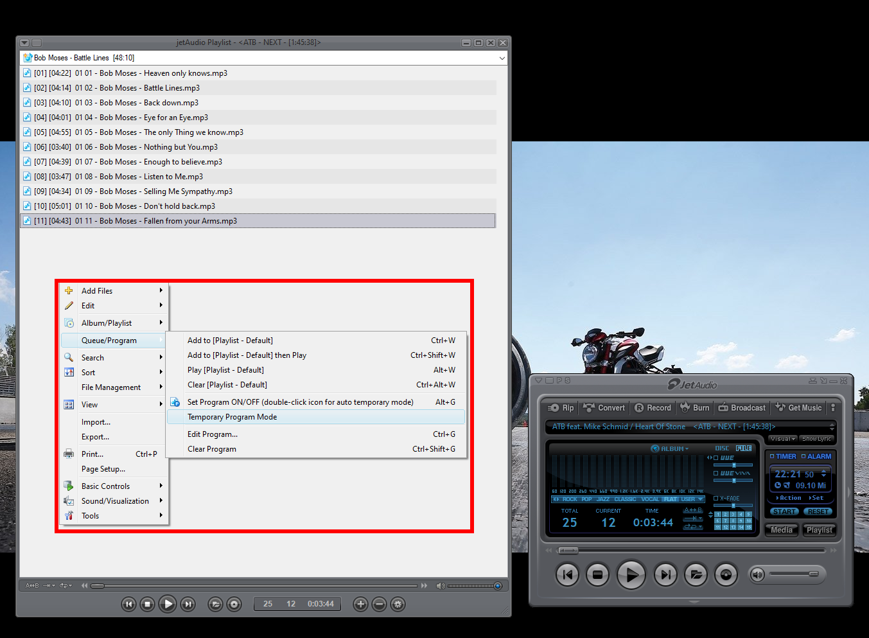Click speaker icon in Playlist window bottom bar
Screen dimensions: 869x638
coord(441,585)
